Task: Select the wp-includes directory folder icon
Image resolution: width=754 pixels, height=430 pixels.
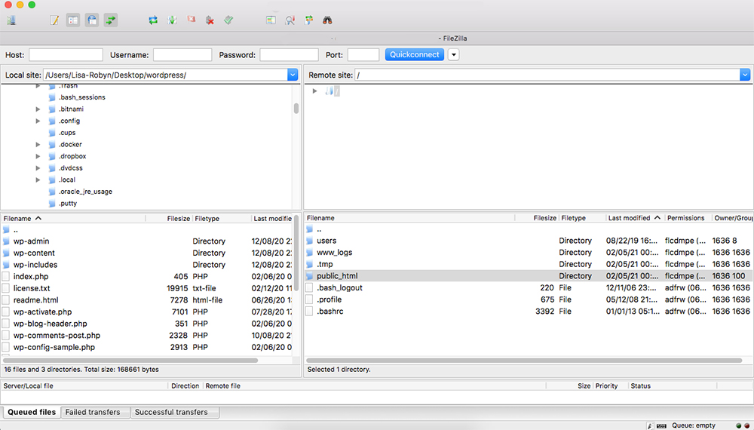Action: point(6,265)
